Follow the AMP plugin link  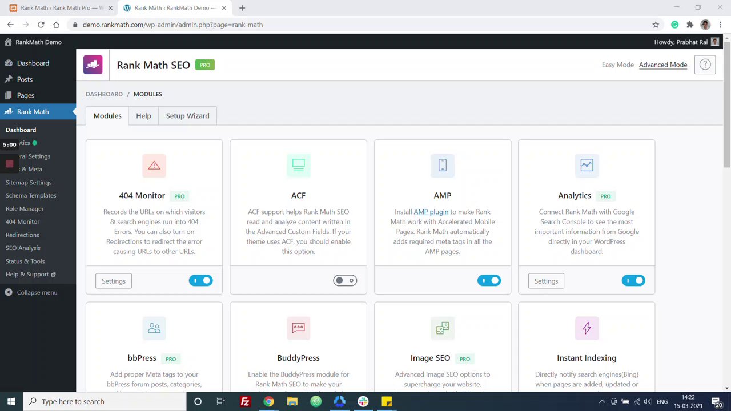[x=431, y=212]
